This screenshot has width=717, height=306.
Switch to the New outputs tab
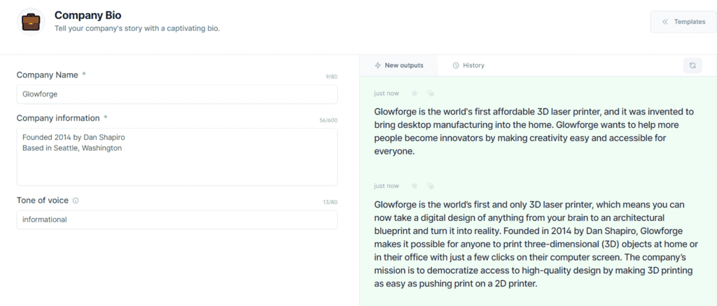point(398,66)
